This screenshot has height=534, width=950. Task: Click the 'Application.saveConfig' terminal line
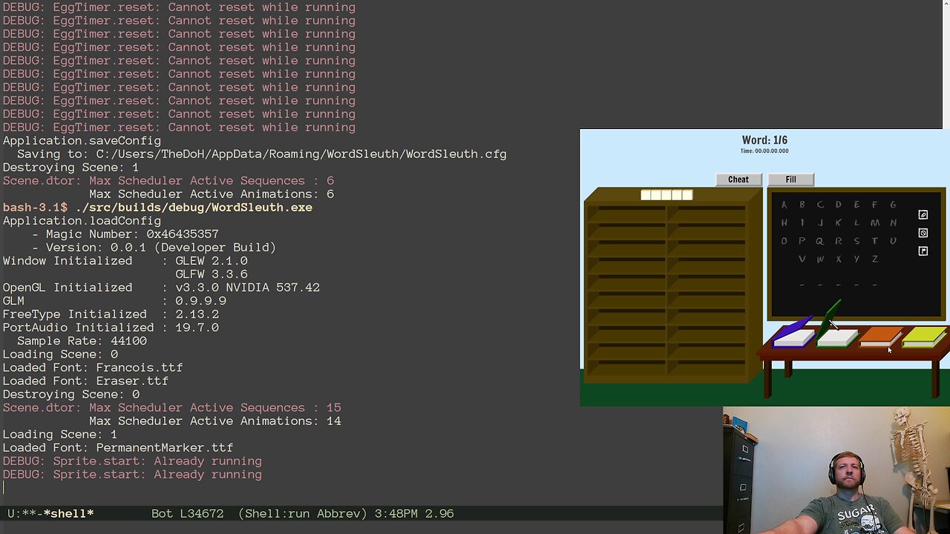point(82,141)
